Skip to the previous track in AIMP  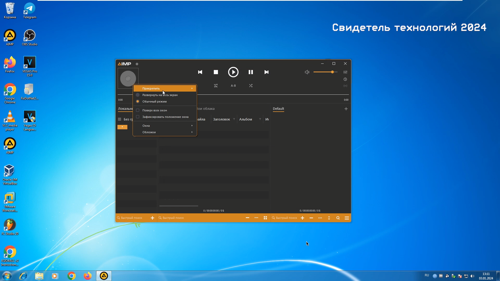(x=200, y=72)
